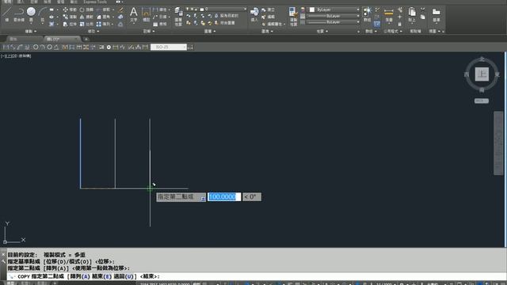Viewport: 507px width, 285px height.
Task: Choose Array (陣列(A)) option in command line
Action: coord(80,276)
